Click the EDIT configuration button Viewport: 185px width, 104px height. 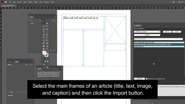click(167, 32)
